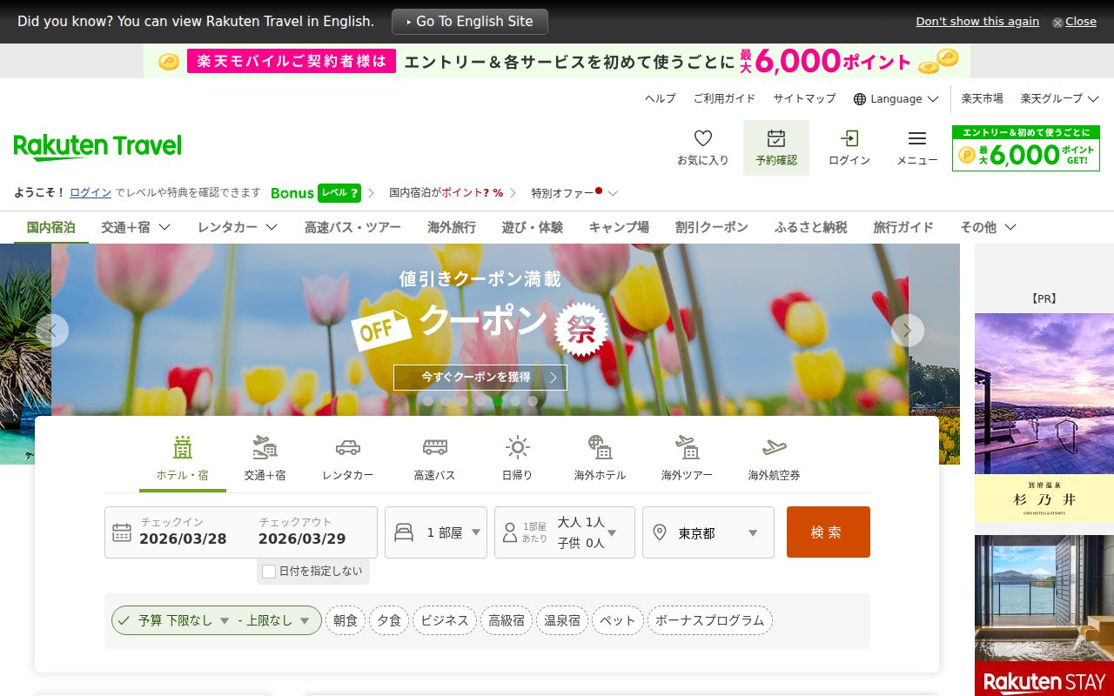Open the 大人/子供 guests dropdown
The height and width of the screenshot is (696, 1114).
point(565,532)
